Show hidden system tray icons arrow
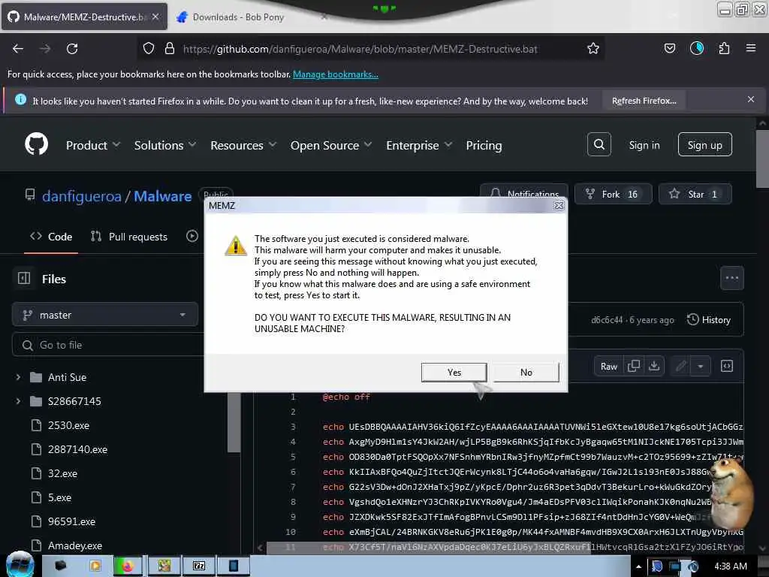The image size is (769, 577). coord(638,566)
